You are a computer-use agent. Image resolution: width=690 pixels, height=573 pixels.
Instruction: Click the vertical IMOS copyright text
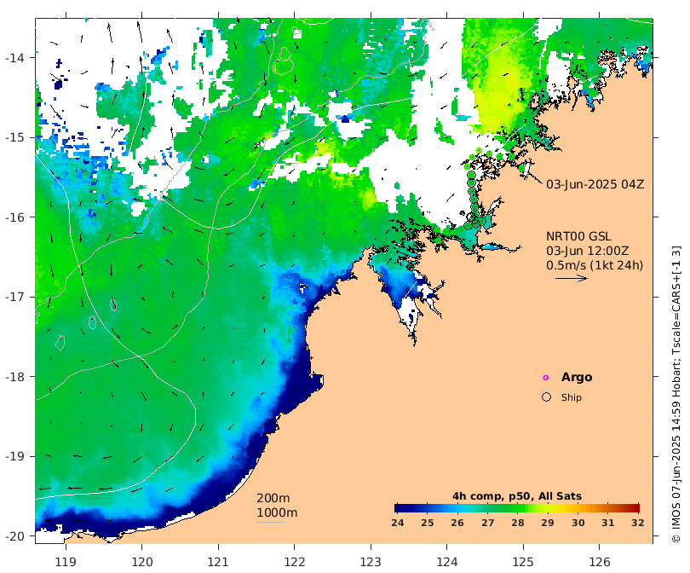676,394
